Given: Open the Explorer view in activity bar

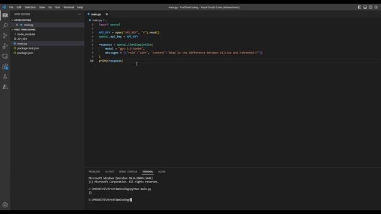Looking at the screenshot, I should pyautogui.click(x=5, y=15).
